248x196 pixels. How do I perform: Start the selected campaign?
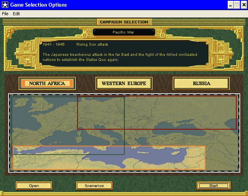coord(214,186)
